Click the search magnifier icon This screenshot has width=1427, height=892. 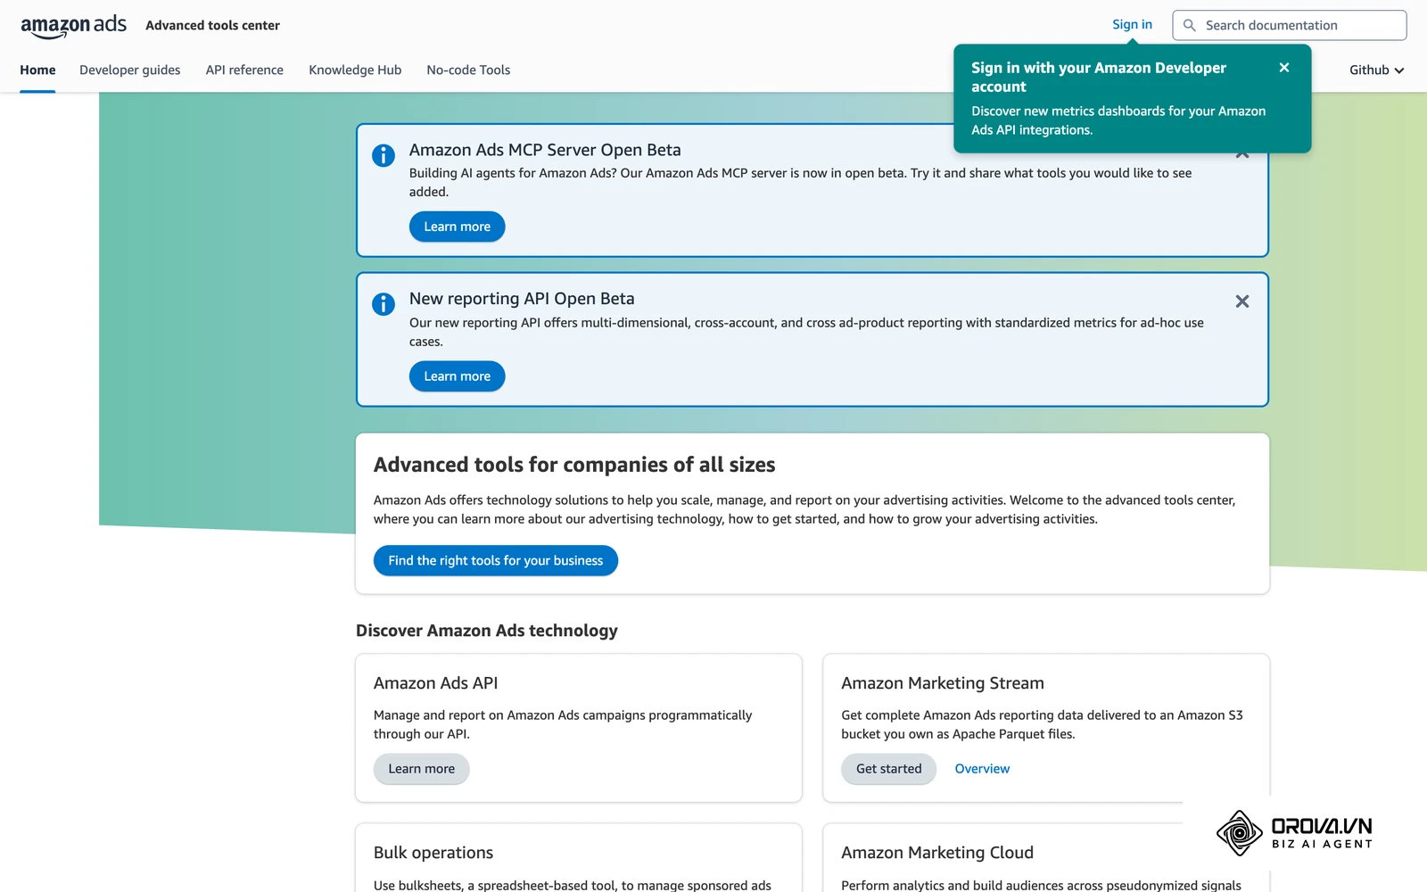tap(1189, 25)
